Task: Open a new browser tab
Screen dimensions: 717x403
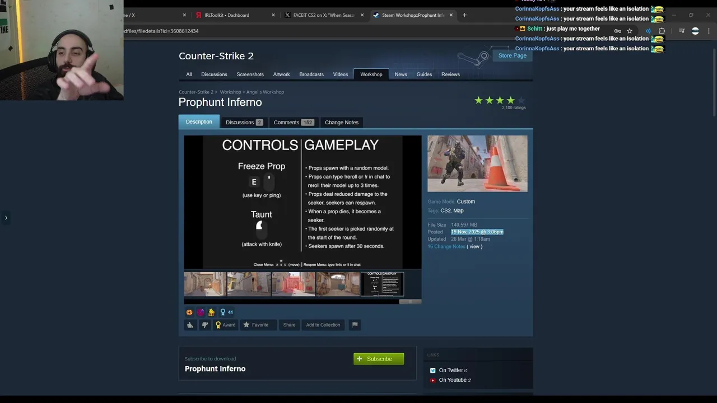Action: click(x=464, y=15)
